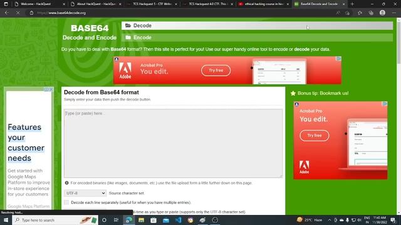
Task: Click the Bonus tip: Bookmark us! text
Action: [323, 93]
